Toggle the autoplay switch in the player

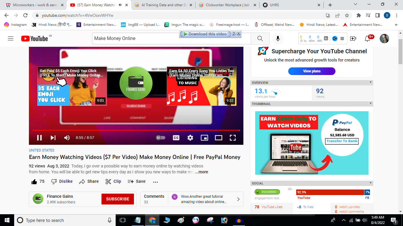tap(160, 137)
